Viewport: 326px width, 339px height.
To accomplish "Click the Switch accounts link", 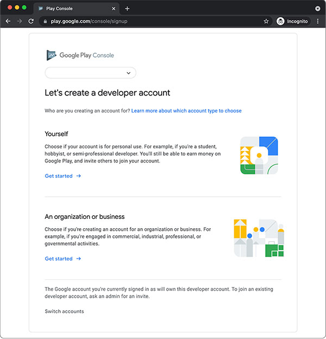I will [x=64, y=311].
